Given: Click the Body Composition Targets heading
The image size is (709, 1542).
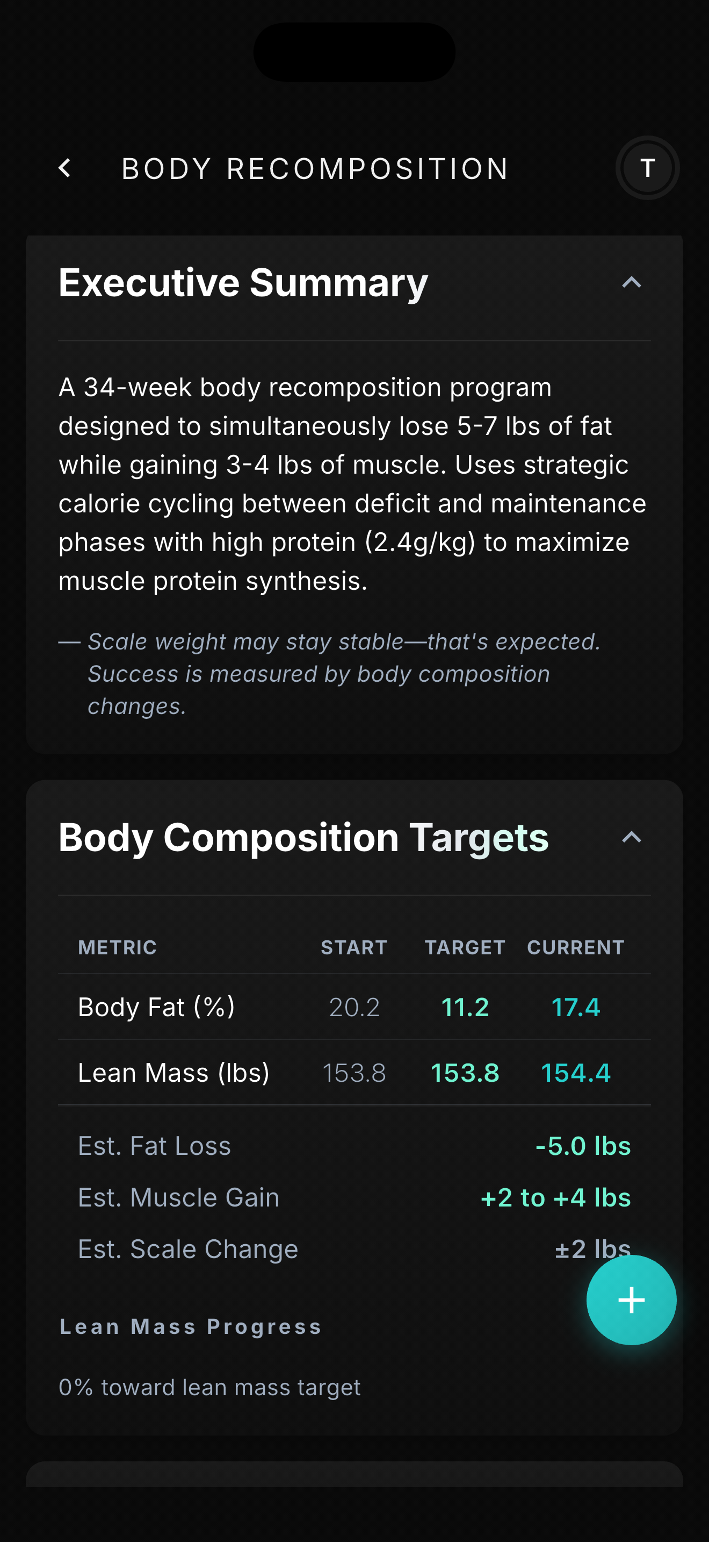Looking at the screenshot, I should pyautogui.click(x=303, y=837).
